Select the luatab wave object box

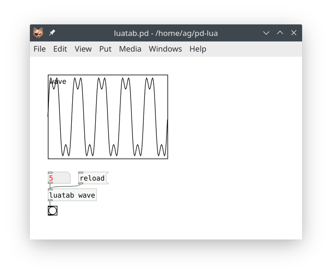pyautogui.click(x=72, y=195)
